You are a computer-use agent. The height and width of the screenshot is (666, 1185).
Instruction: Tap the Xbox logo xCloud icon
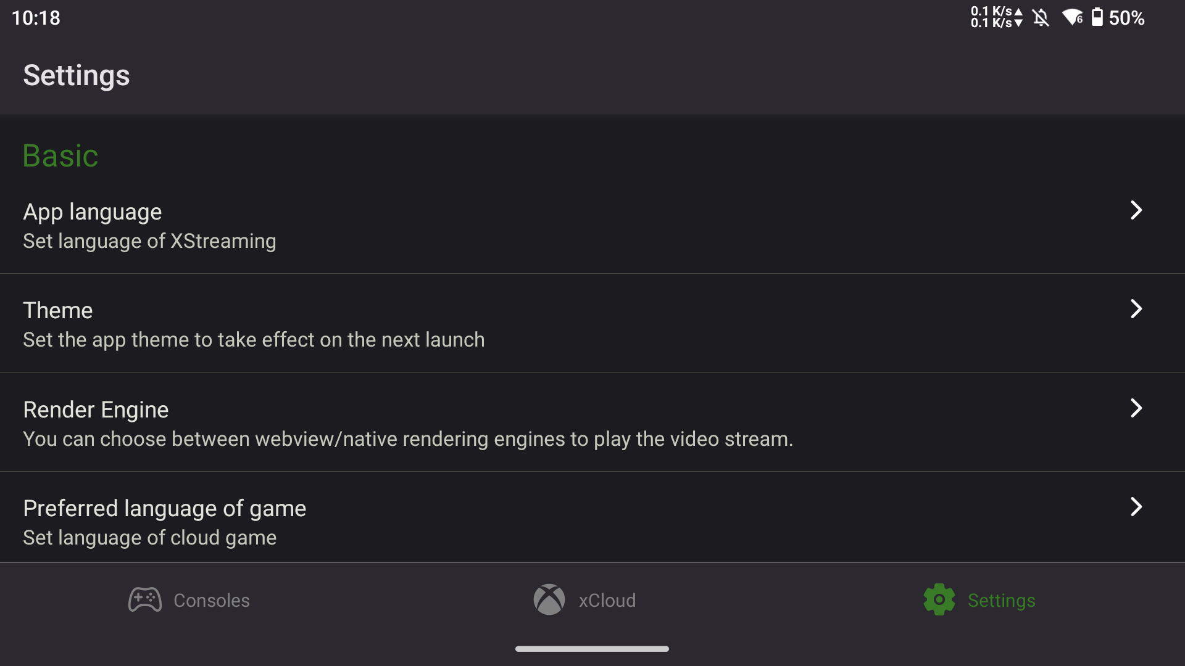(x=549, y=599)
